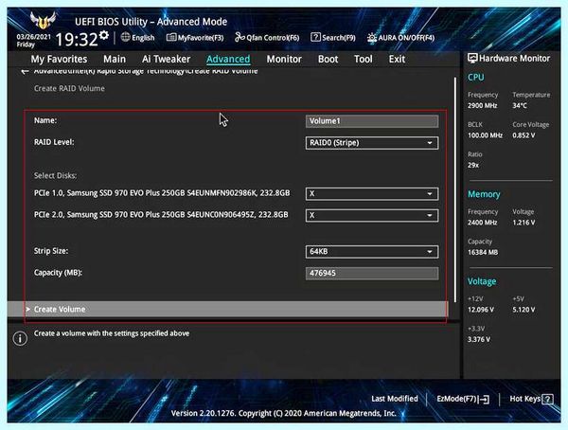Click the settings gear icon beside the clock
This screenshot has width=568, height=430.
coord(104,35)
